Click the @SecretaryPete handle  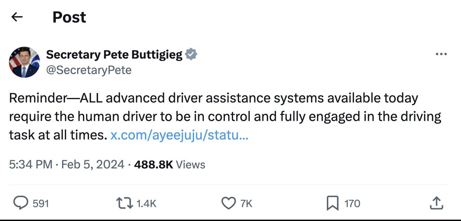[x=89, y=70]
